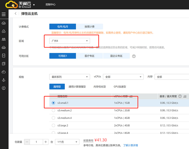Click the 天翼云 eCloud logo

(x=18, y=5)
